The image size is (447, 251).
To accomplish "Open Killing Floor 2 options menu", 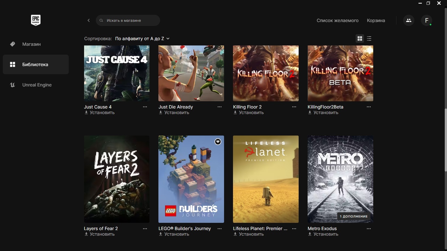I will (294, 107).
